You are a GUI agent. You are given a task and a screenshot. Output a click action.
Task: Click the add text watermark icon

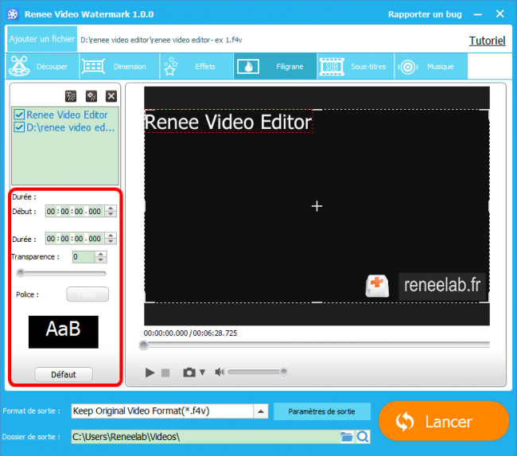coord(71,96)
